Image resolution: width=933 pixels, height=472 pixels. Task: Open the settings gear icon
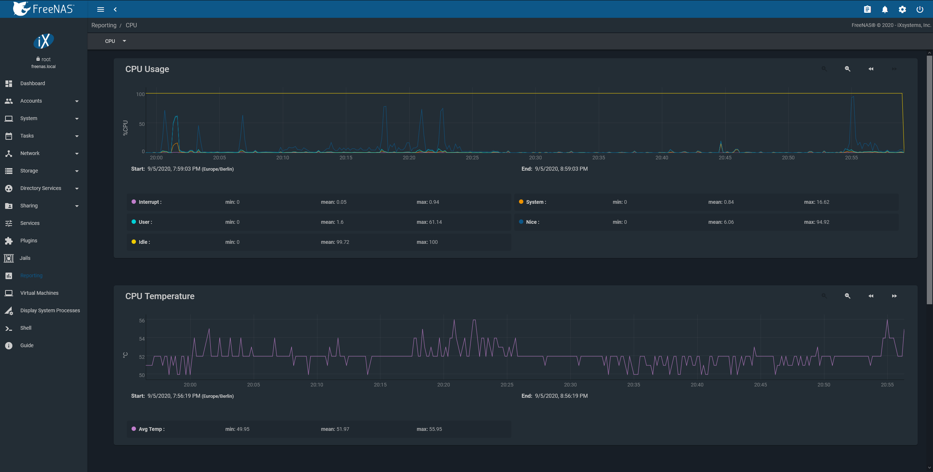[x=902, y=9]
